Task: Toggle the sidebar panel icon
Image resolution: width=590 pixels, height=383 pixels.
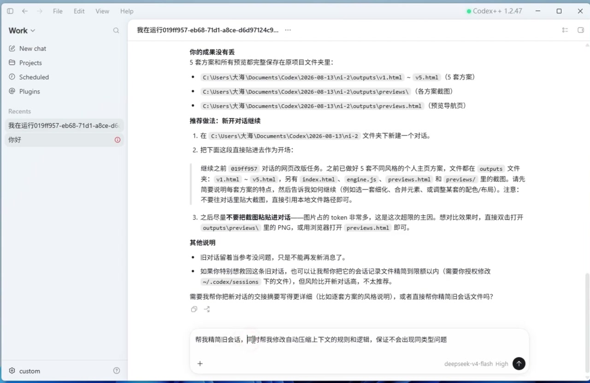Action: (x=10, y=11)
